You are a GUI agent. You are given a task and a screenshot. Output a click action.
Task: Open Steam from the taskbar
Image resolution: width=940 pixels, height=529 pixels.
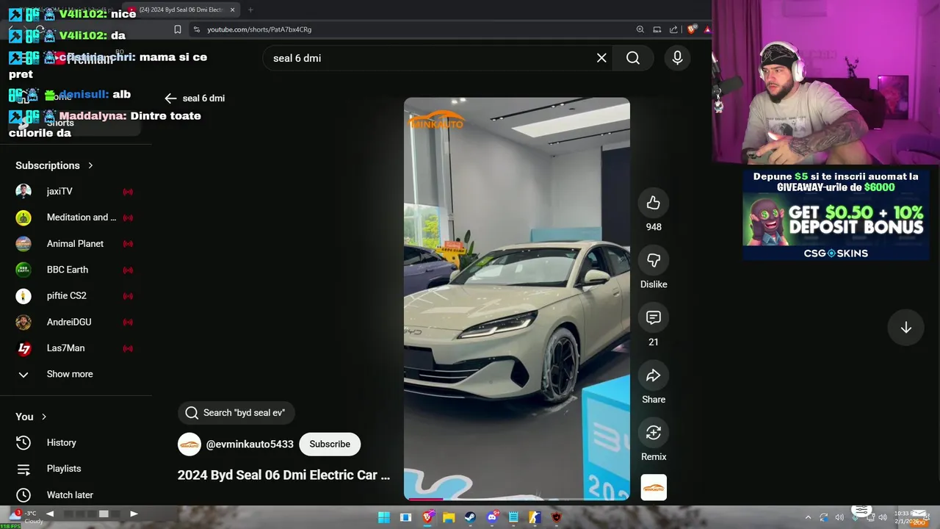pos(470,517)
